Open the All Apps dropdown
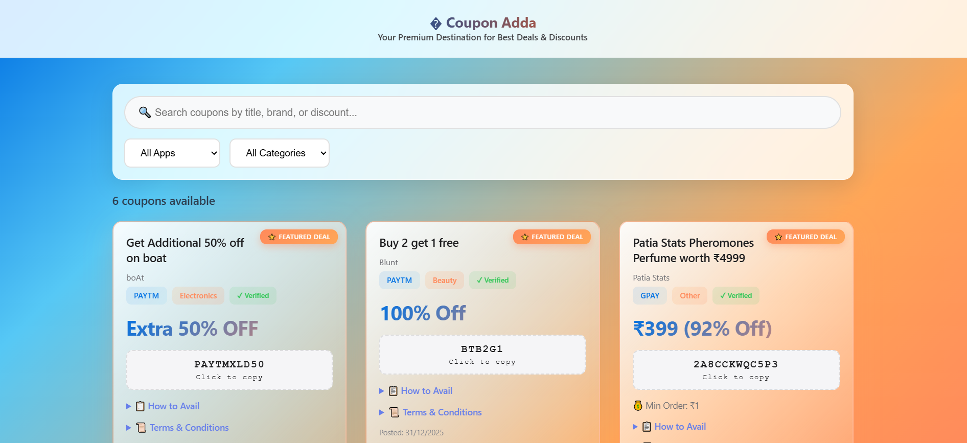 pyautogui.click(x=172, y=153)
